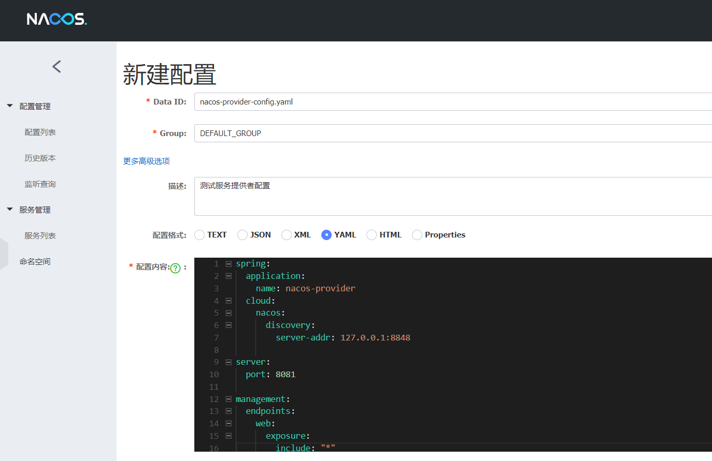Fold the code block at line 1 spring
712x461 pixels.
(x=229, y=264)
